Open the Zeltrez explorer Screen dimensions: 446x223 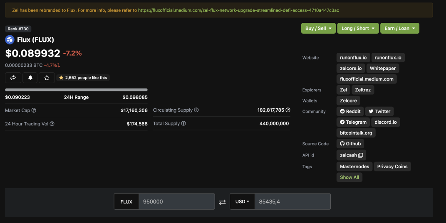click(363, 90)
